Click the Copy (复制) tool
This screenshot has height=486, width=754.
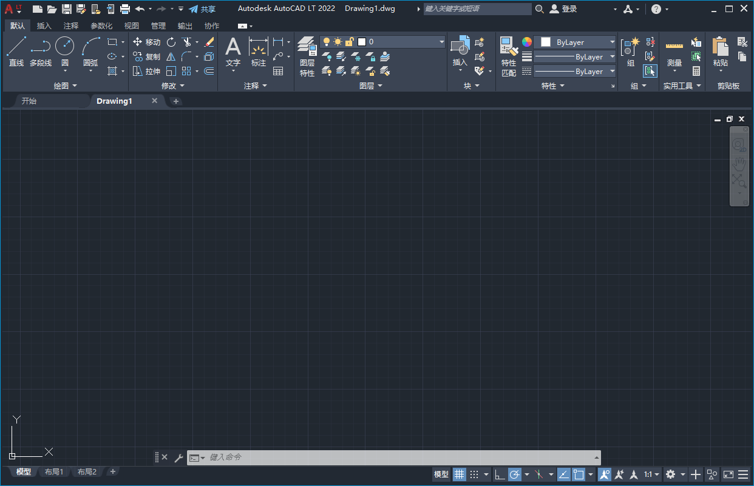coord(146,56)
